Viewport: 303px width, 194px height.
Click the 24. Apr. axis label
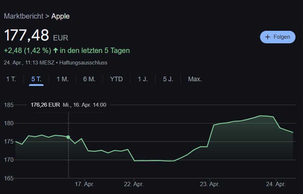276,184
